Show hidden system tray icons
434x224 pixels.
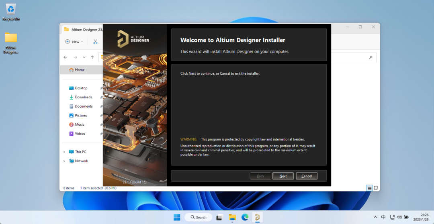375,217
